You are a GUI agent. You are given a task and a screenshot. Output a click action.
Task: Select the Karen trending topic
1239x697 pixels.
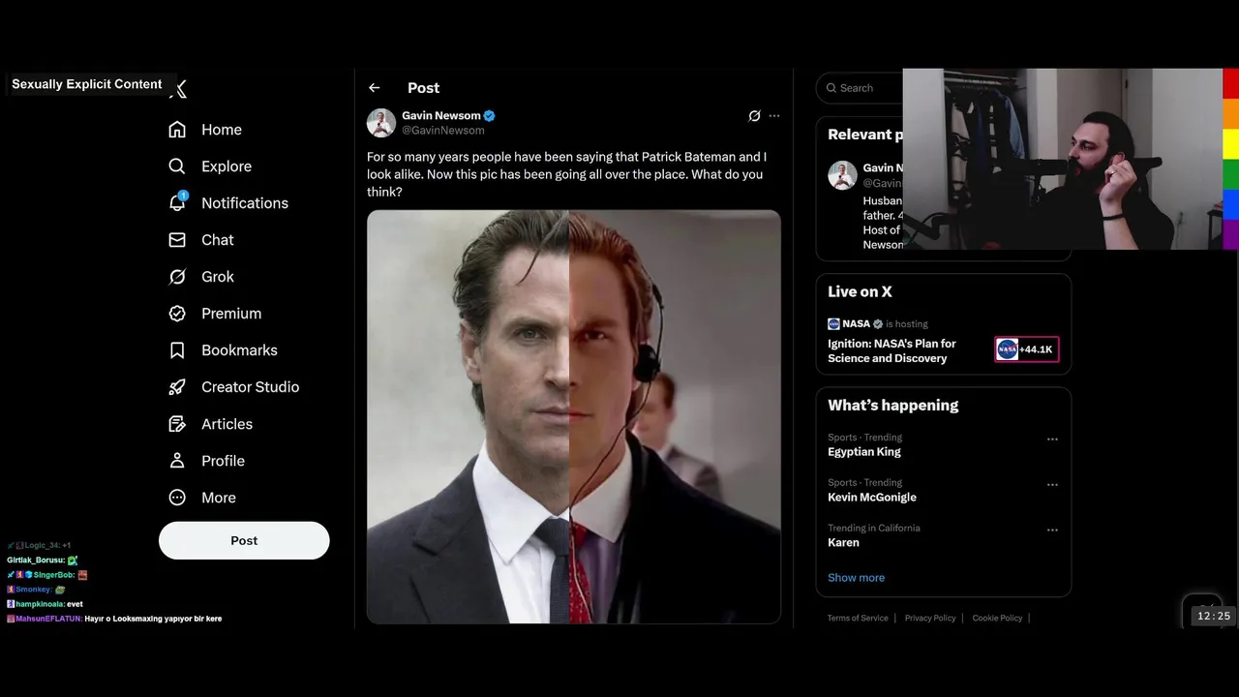point(843,543)
